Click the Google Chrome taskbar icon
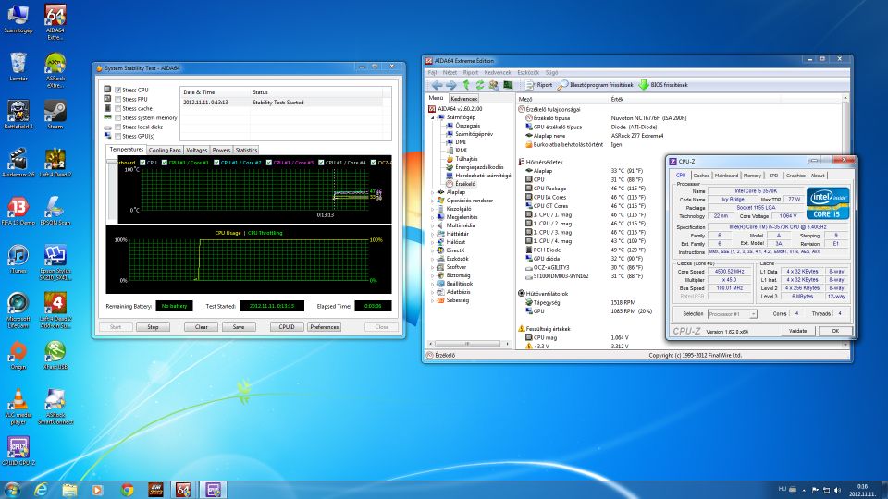 coord(128,489)
